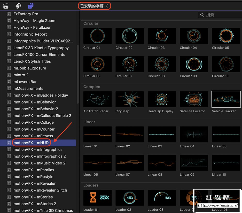Viewport: 242px width, 213px height.
Task: Select the Linear 03 title thumbnail
Action: click(162, 134)
